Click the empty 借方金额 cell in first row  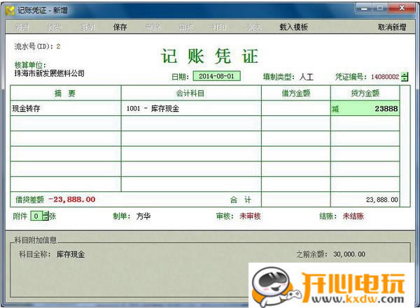click(295, 109)
